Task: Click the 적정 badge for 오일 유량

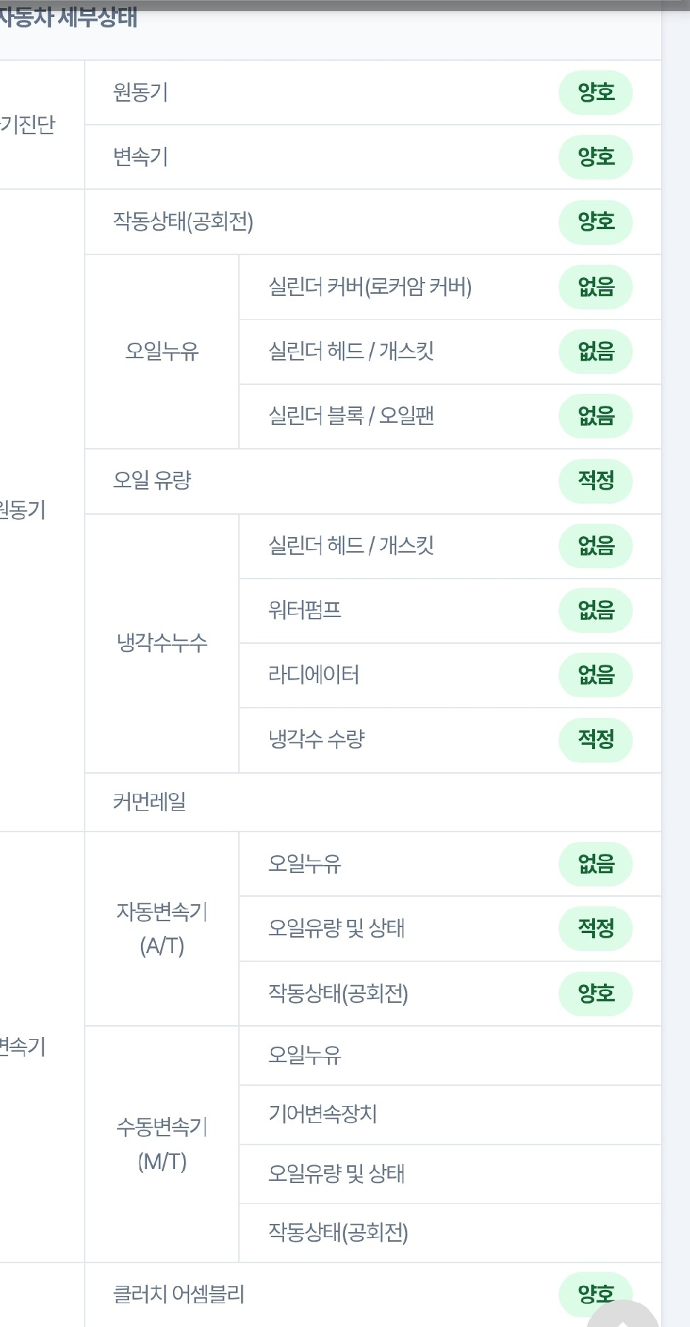Action: [x=595, y=481]
